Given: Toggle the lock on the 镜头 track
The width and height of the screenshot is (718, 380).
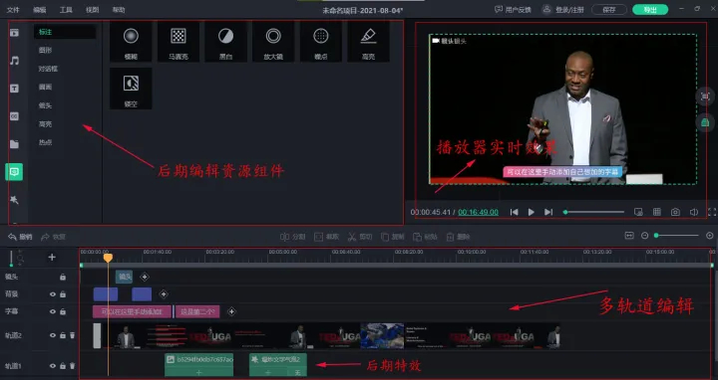Looking at the screenshot, I should point(63,277).
